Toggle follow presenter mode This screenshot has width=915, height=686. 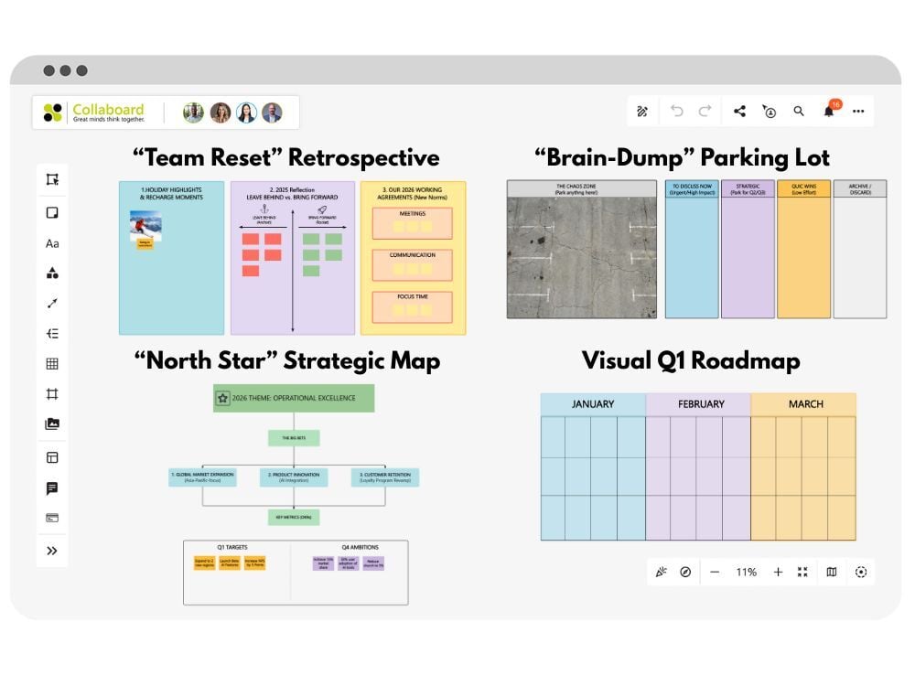coord(769,111)
